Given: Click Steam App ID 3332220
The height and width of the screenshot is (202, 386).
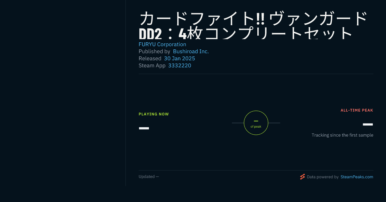Looking at the screenshot, I should pyautogui.click(x=179, y=65).
